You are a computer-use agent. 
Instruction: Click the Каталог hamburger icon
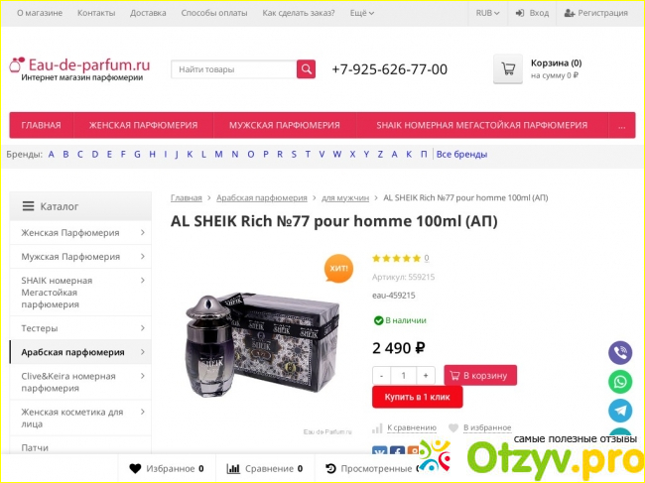coord(28,206)
